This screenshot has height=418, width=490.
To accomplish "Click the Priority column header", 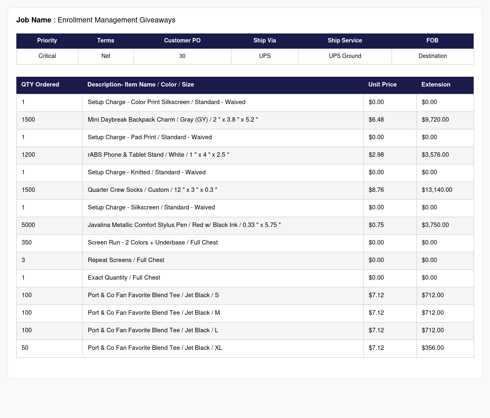I will pos(47,41).
